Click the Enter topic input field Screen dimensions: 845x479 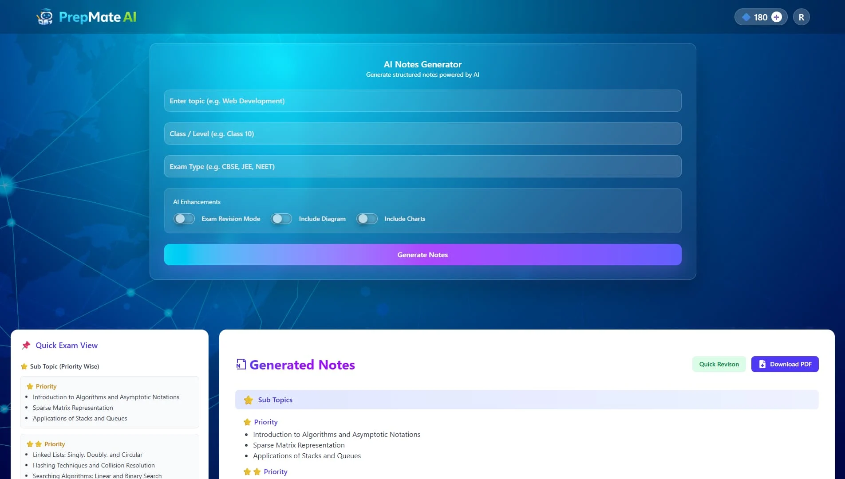[x=422, y=101]
